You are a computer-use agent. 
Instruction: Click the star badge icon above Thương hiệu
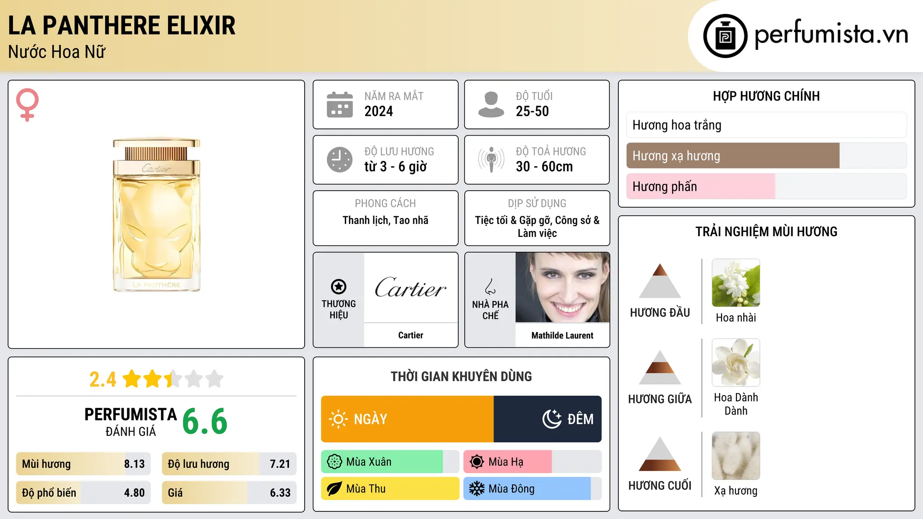pyautogui.click(x=338, y=286)
